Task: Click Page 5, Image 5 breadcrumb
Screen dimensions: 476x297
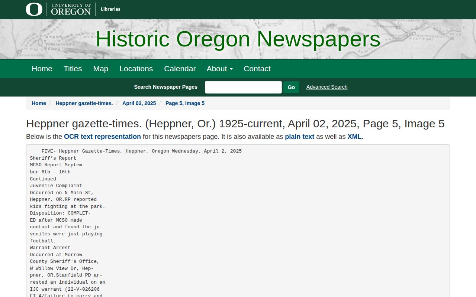Action: pos(185,103)
